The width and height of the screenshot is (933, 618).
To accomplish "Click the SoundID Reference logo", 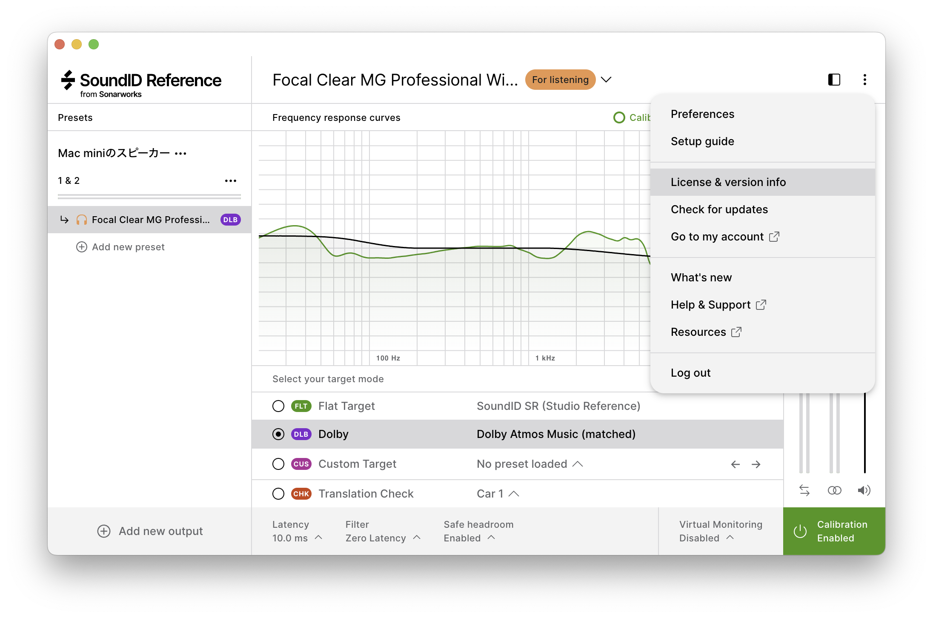I will pos(141,84).
